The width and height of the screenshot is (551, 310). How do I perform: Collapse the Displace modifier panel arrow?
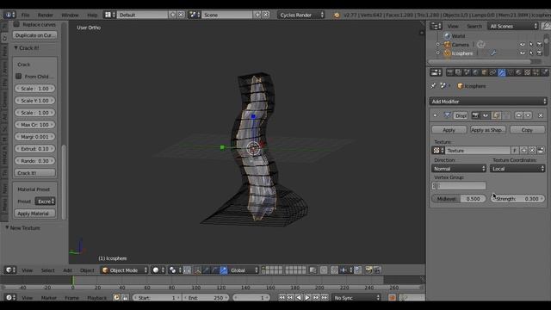436,115
